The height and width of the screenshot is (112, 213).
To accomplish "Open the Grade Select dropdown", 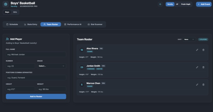I will (52, 66).
